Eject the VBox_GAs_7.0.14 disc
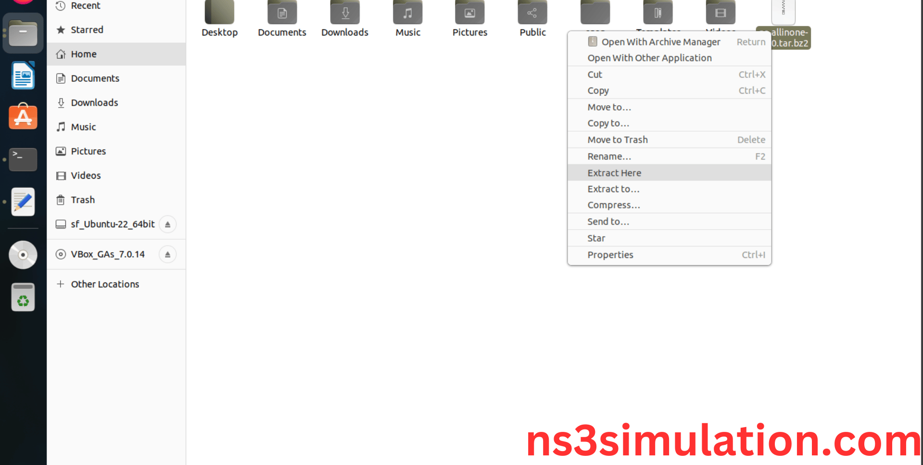Viewport: 923px width, 465px height. tap(167, 254)
